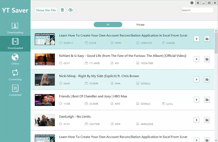
Task: Open folder for first Account Reconciliation video
Action: point(207,39)
